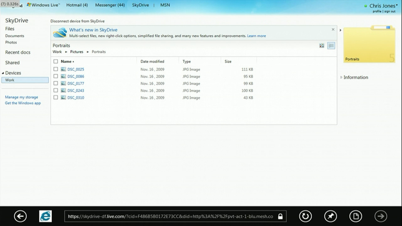Select the Work device in sidebar
Viewport: 402px width, 226px height.
(x=25, y=80)
